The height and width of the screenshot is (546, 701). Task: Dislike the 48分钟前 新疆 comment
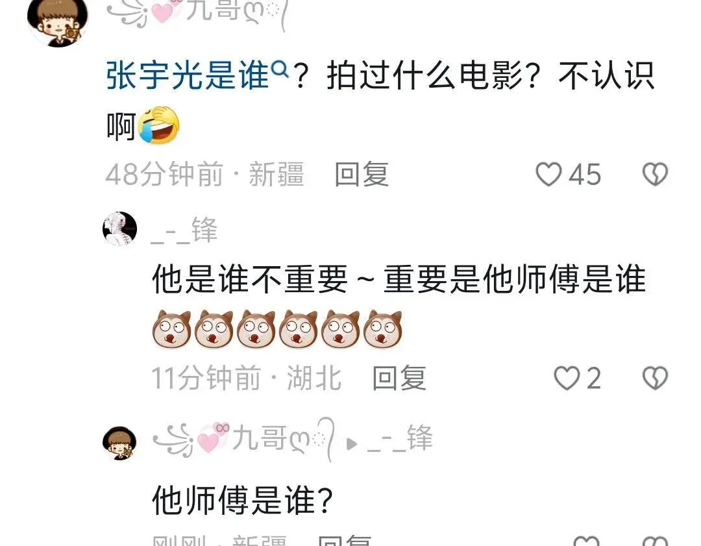point(655,174)
